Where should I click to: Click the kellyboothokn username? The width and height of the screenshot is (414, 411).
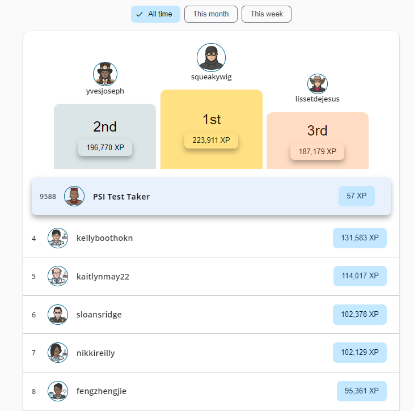coord(104,238)
